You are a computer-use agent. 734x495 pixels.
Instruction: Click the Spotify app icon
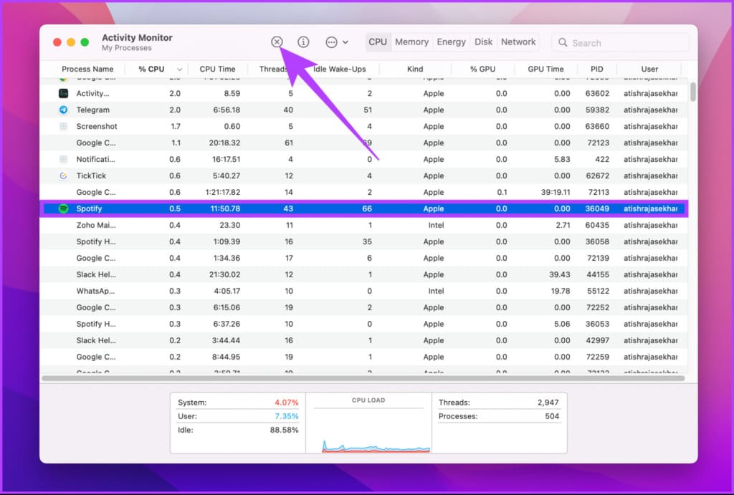(x=63, y=208)
